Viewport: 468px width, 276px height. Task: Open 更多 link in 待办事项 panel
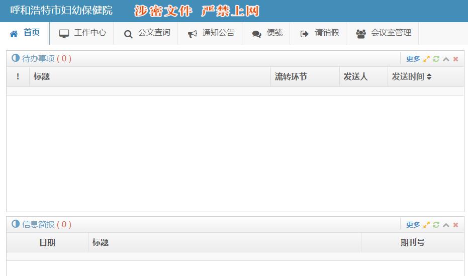coord(413,59)
